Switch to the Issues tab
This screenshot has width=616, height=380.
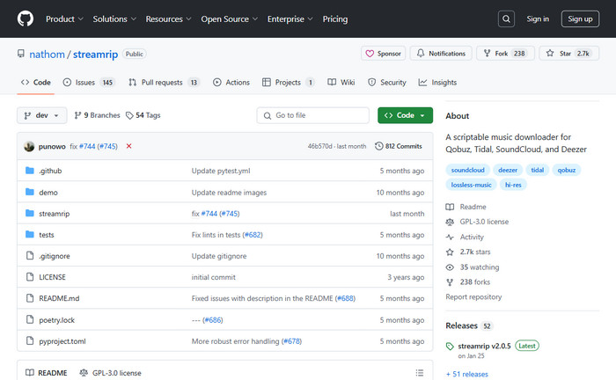tap(88, 83)
